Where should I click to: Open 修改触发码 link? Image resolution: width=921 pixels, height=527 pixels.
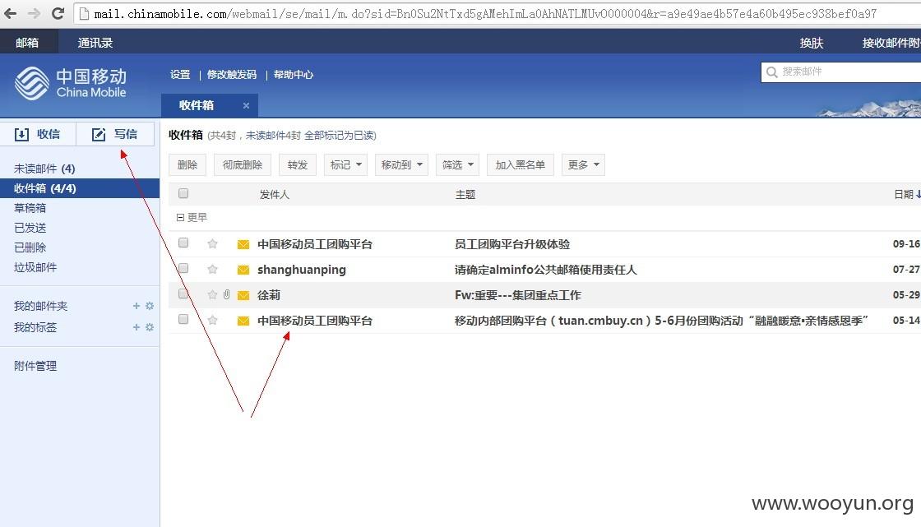click(x=231, y=75)
